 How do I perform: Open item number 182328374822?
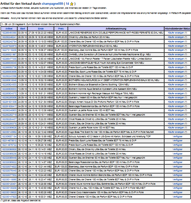tap(9, 167)
